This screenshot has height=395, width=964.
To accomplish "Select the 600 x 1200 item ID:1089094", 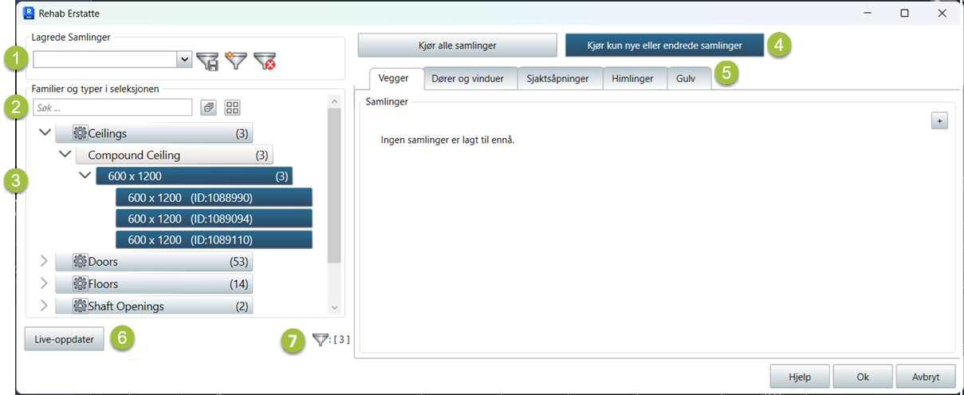I will [213, 219].
